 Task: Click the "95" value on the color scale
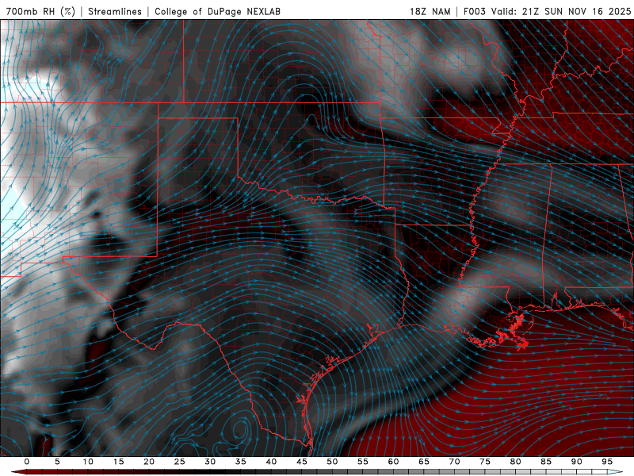coord(607,462)
